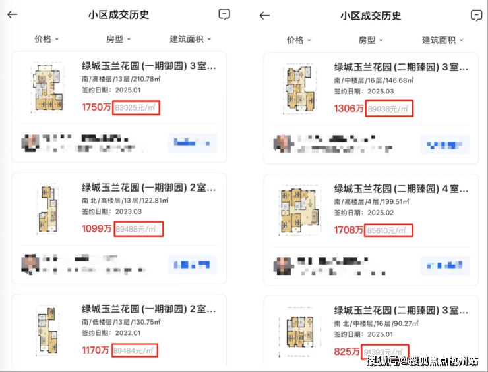Expand the 建筑面积 filter in left panel
Screen dimensions: 488x372
[x=190, y=39]
